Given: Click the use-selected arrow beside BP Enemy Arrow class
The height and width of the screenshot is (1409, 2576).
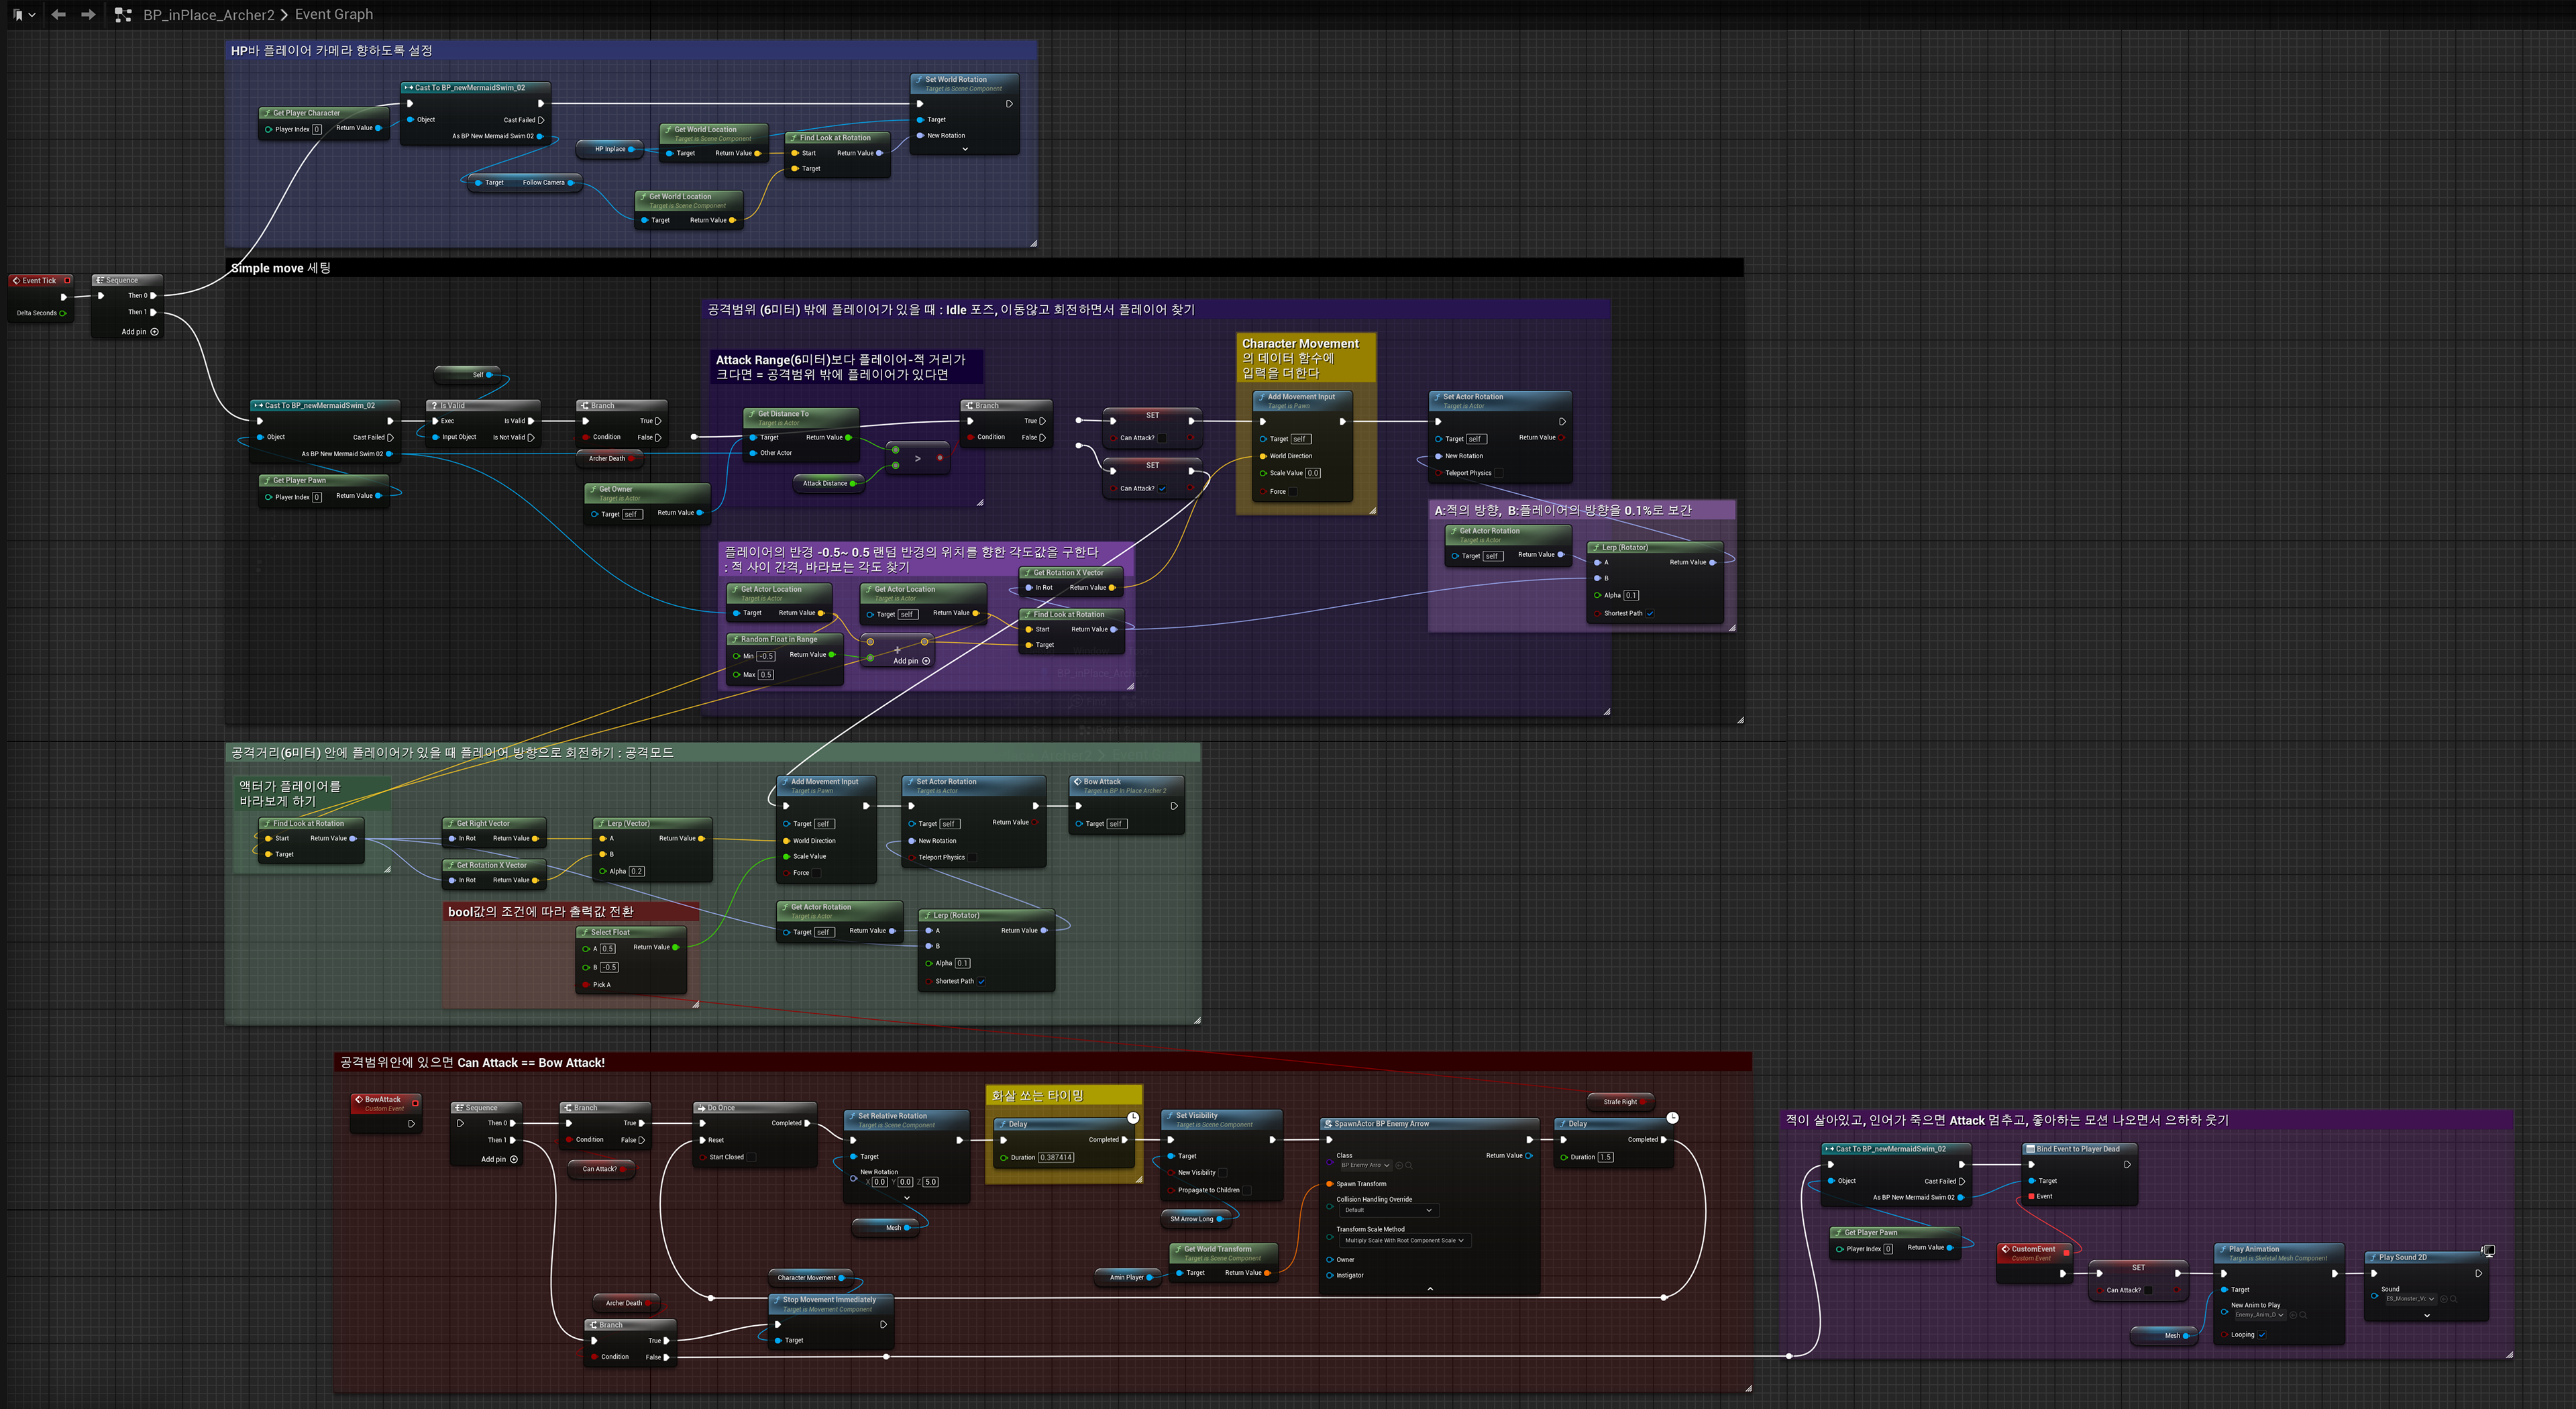Looking at the screenshot, I should click(1400, 1165).
